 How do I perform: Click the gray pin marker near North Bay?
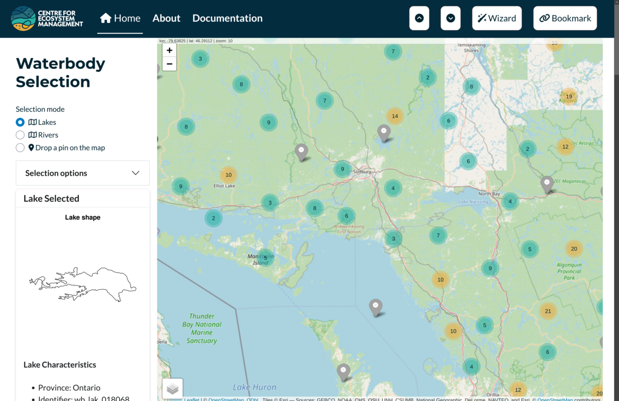[547, 183]
